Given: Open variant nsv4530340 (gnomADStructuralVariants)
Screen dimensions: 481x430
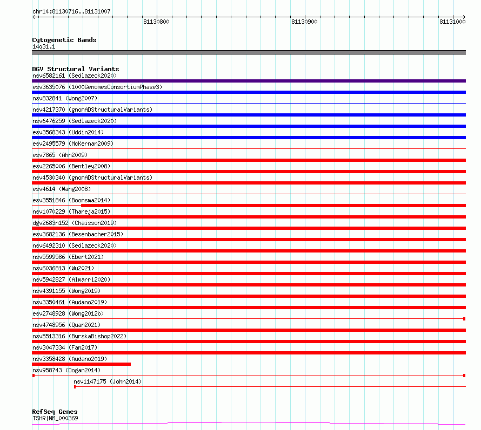Looking at the screenshot, I should [x=92, y=178].
